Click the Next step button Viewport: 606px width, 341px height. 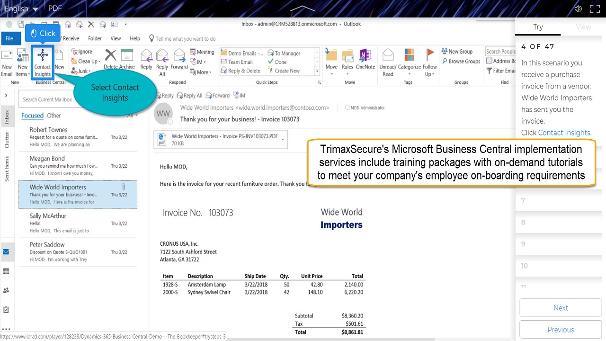pyautogui.click(x=561, y=308)
